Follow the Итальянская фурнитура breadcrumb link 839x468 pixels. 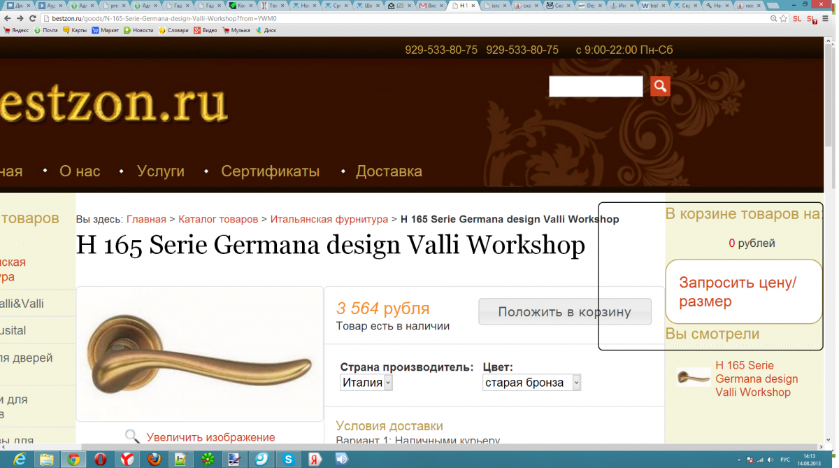pos(329,220)
